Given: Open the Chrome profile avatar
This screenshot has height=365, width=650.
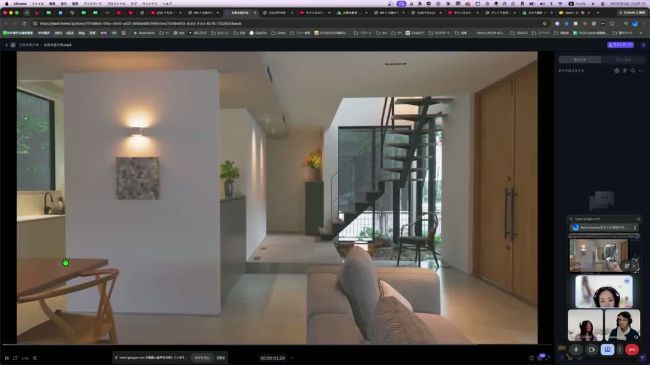Looking at the screenshot, I should point(635,24).
